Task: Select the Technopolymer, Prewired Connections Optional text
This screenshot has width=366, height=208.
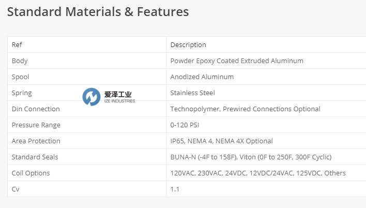Action: (x=246, y=109)
